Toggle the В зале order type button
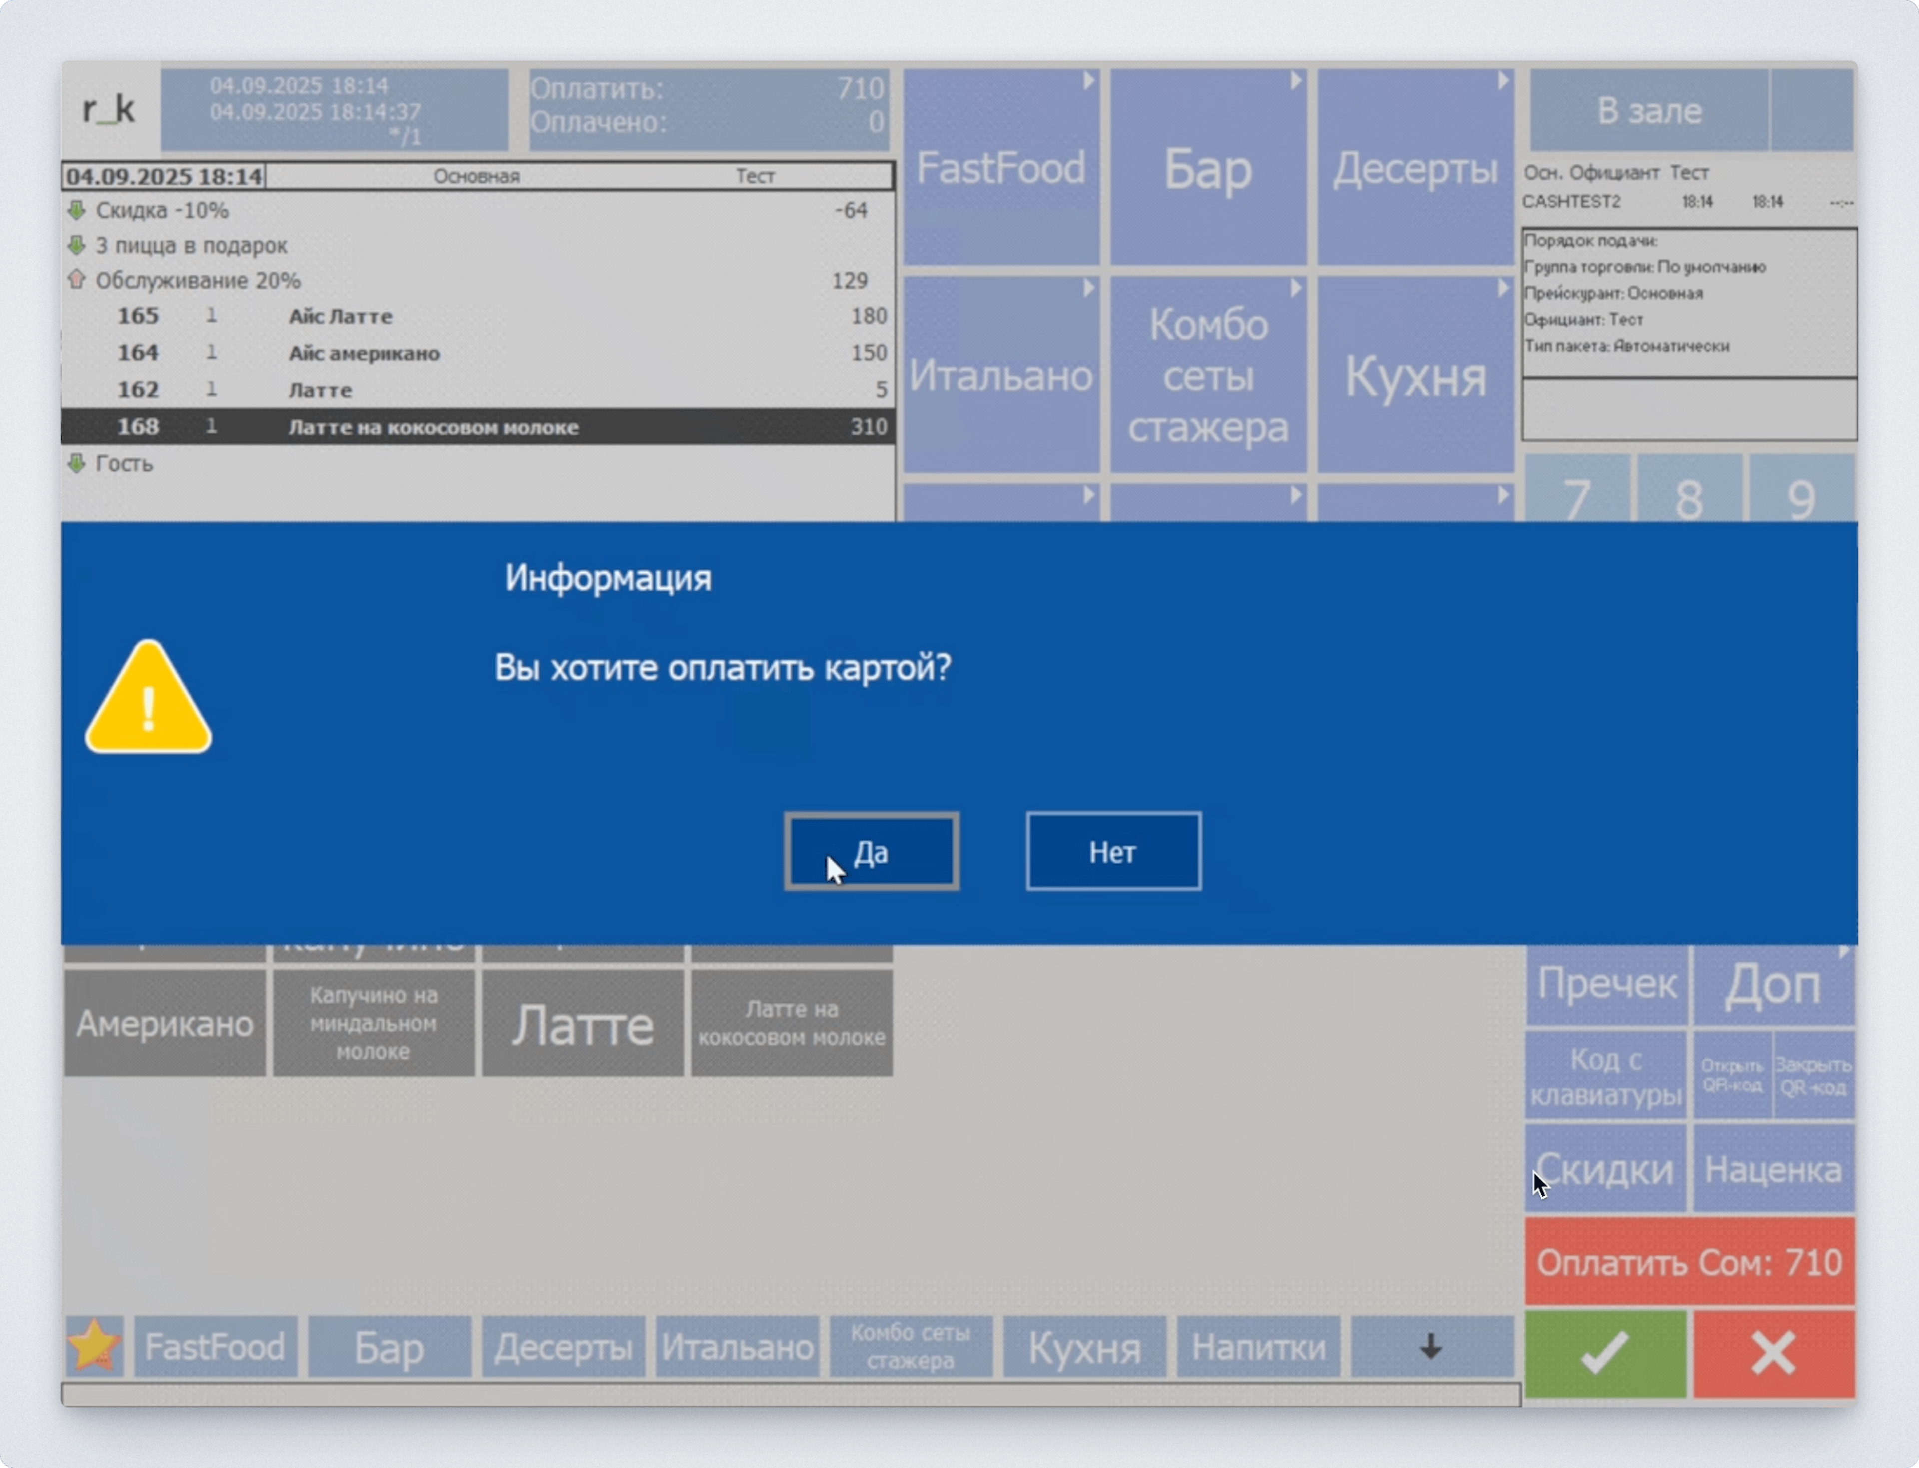 point(1648,111)
